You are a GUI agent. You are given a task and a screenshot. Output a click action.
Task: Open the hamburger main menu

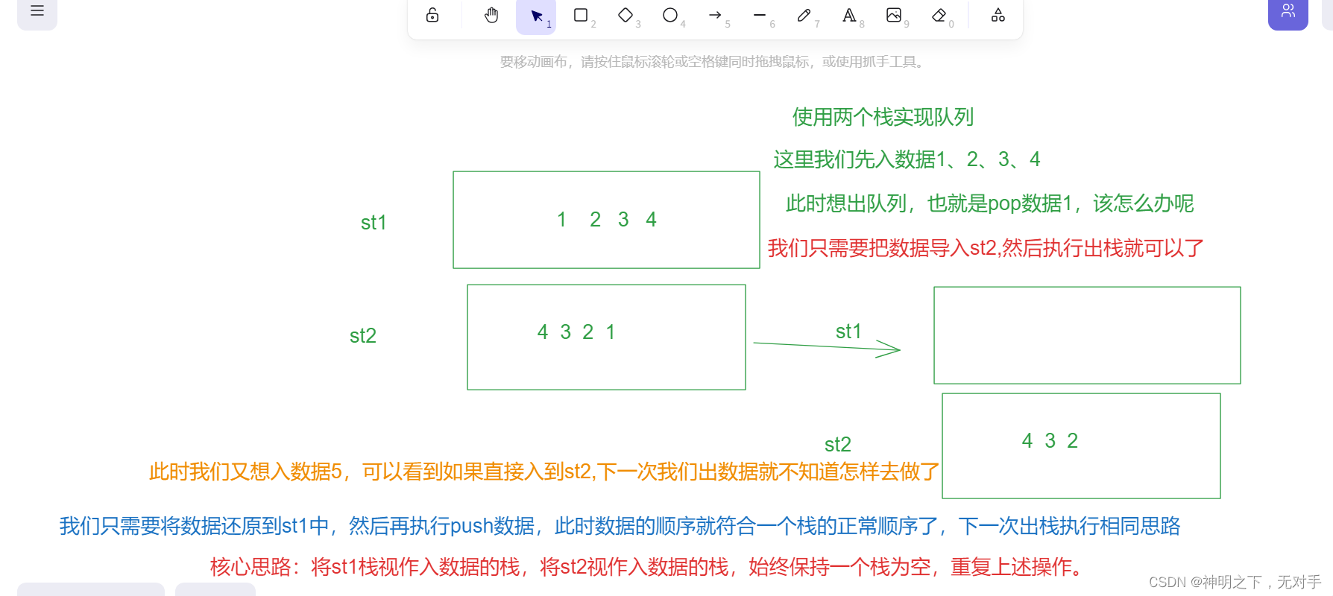[37, 11]
